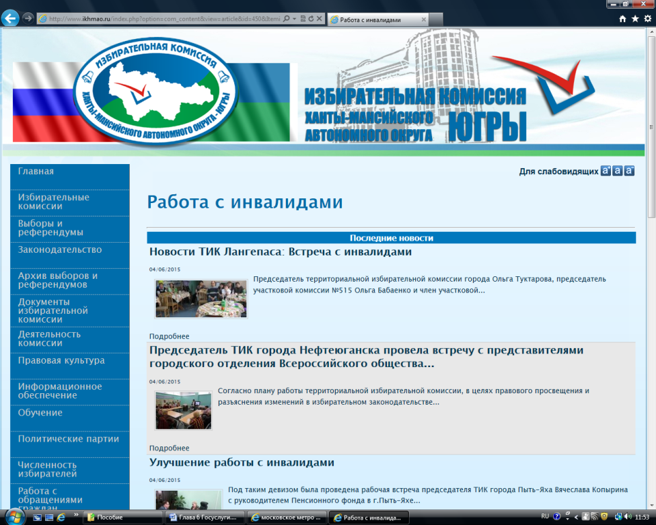The image size is (656, 525).
Task: Click the taskbar clock 11:53
Action: [x=642, y=518]
